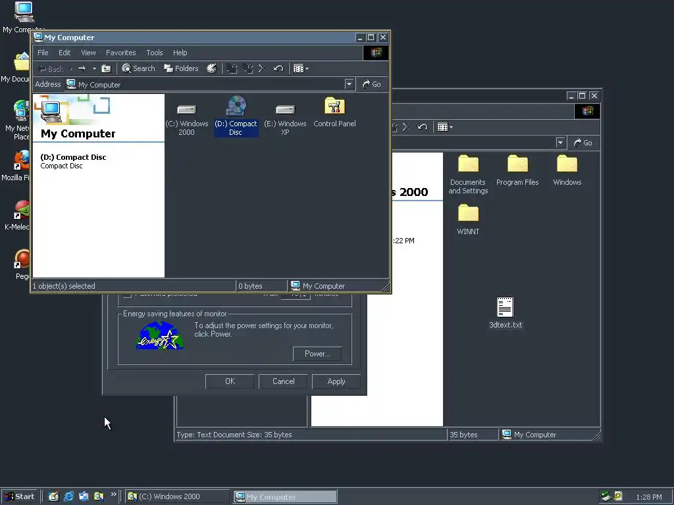674x505 pixels.
Task: Expand the Address dropdown in background Windows 2000 window
Action: pyautogui.click(x=560, y=143)
